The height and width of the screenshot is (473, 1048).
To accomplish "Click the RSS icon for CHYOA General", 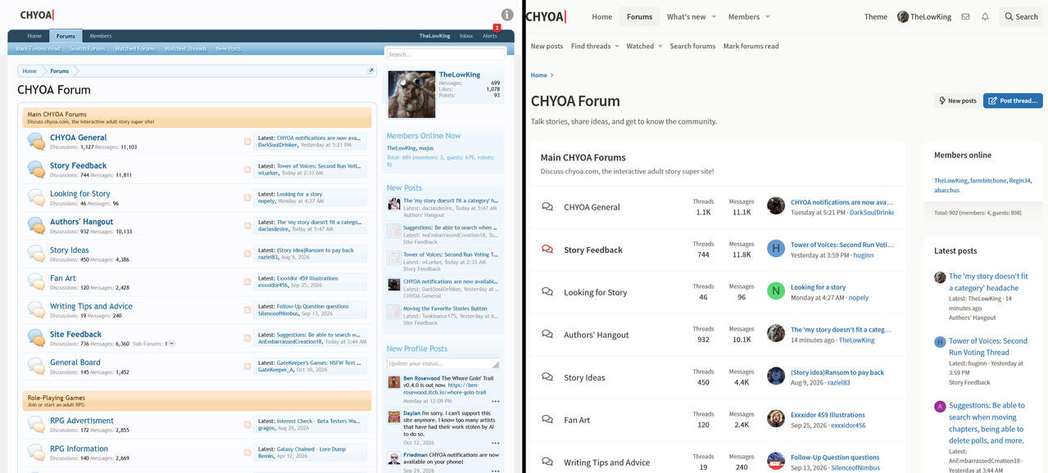I will click(247, 142).
